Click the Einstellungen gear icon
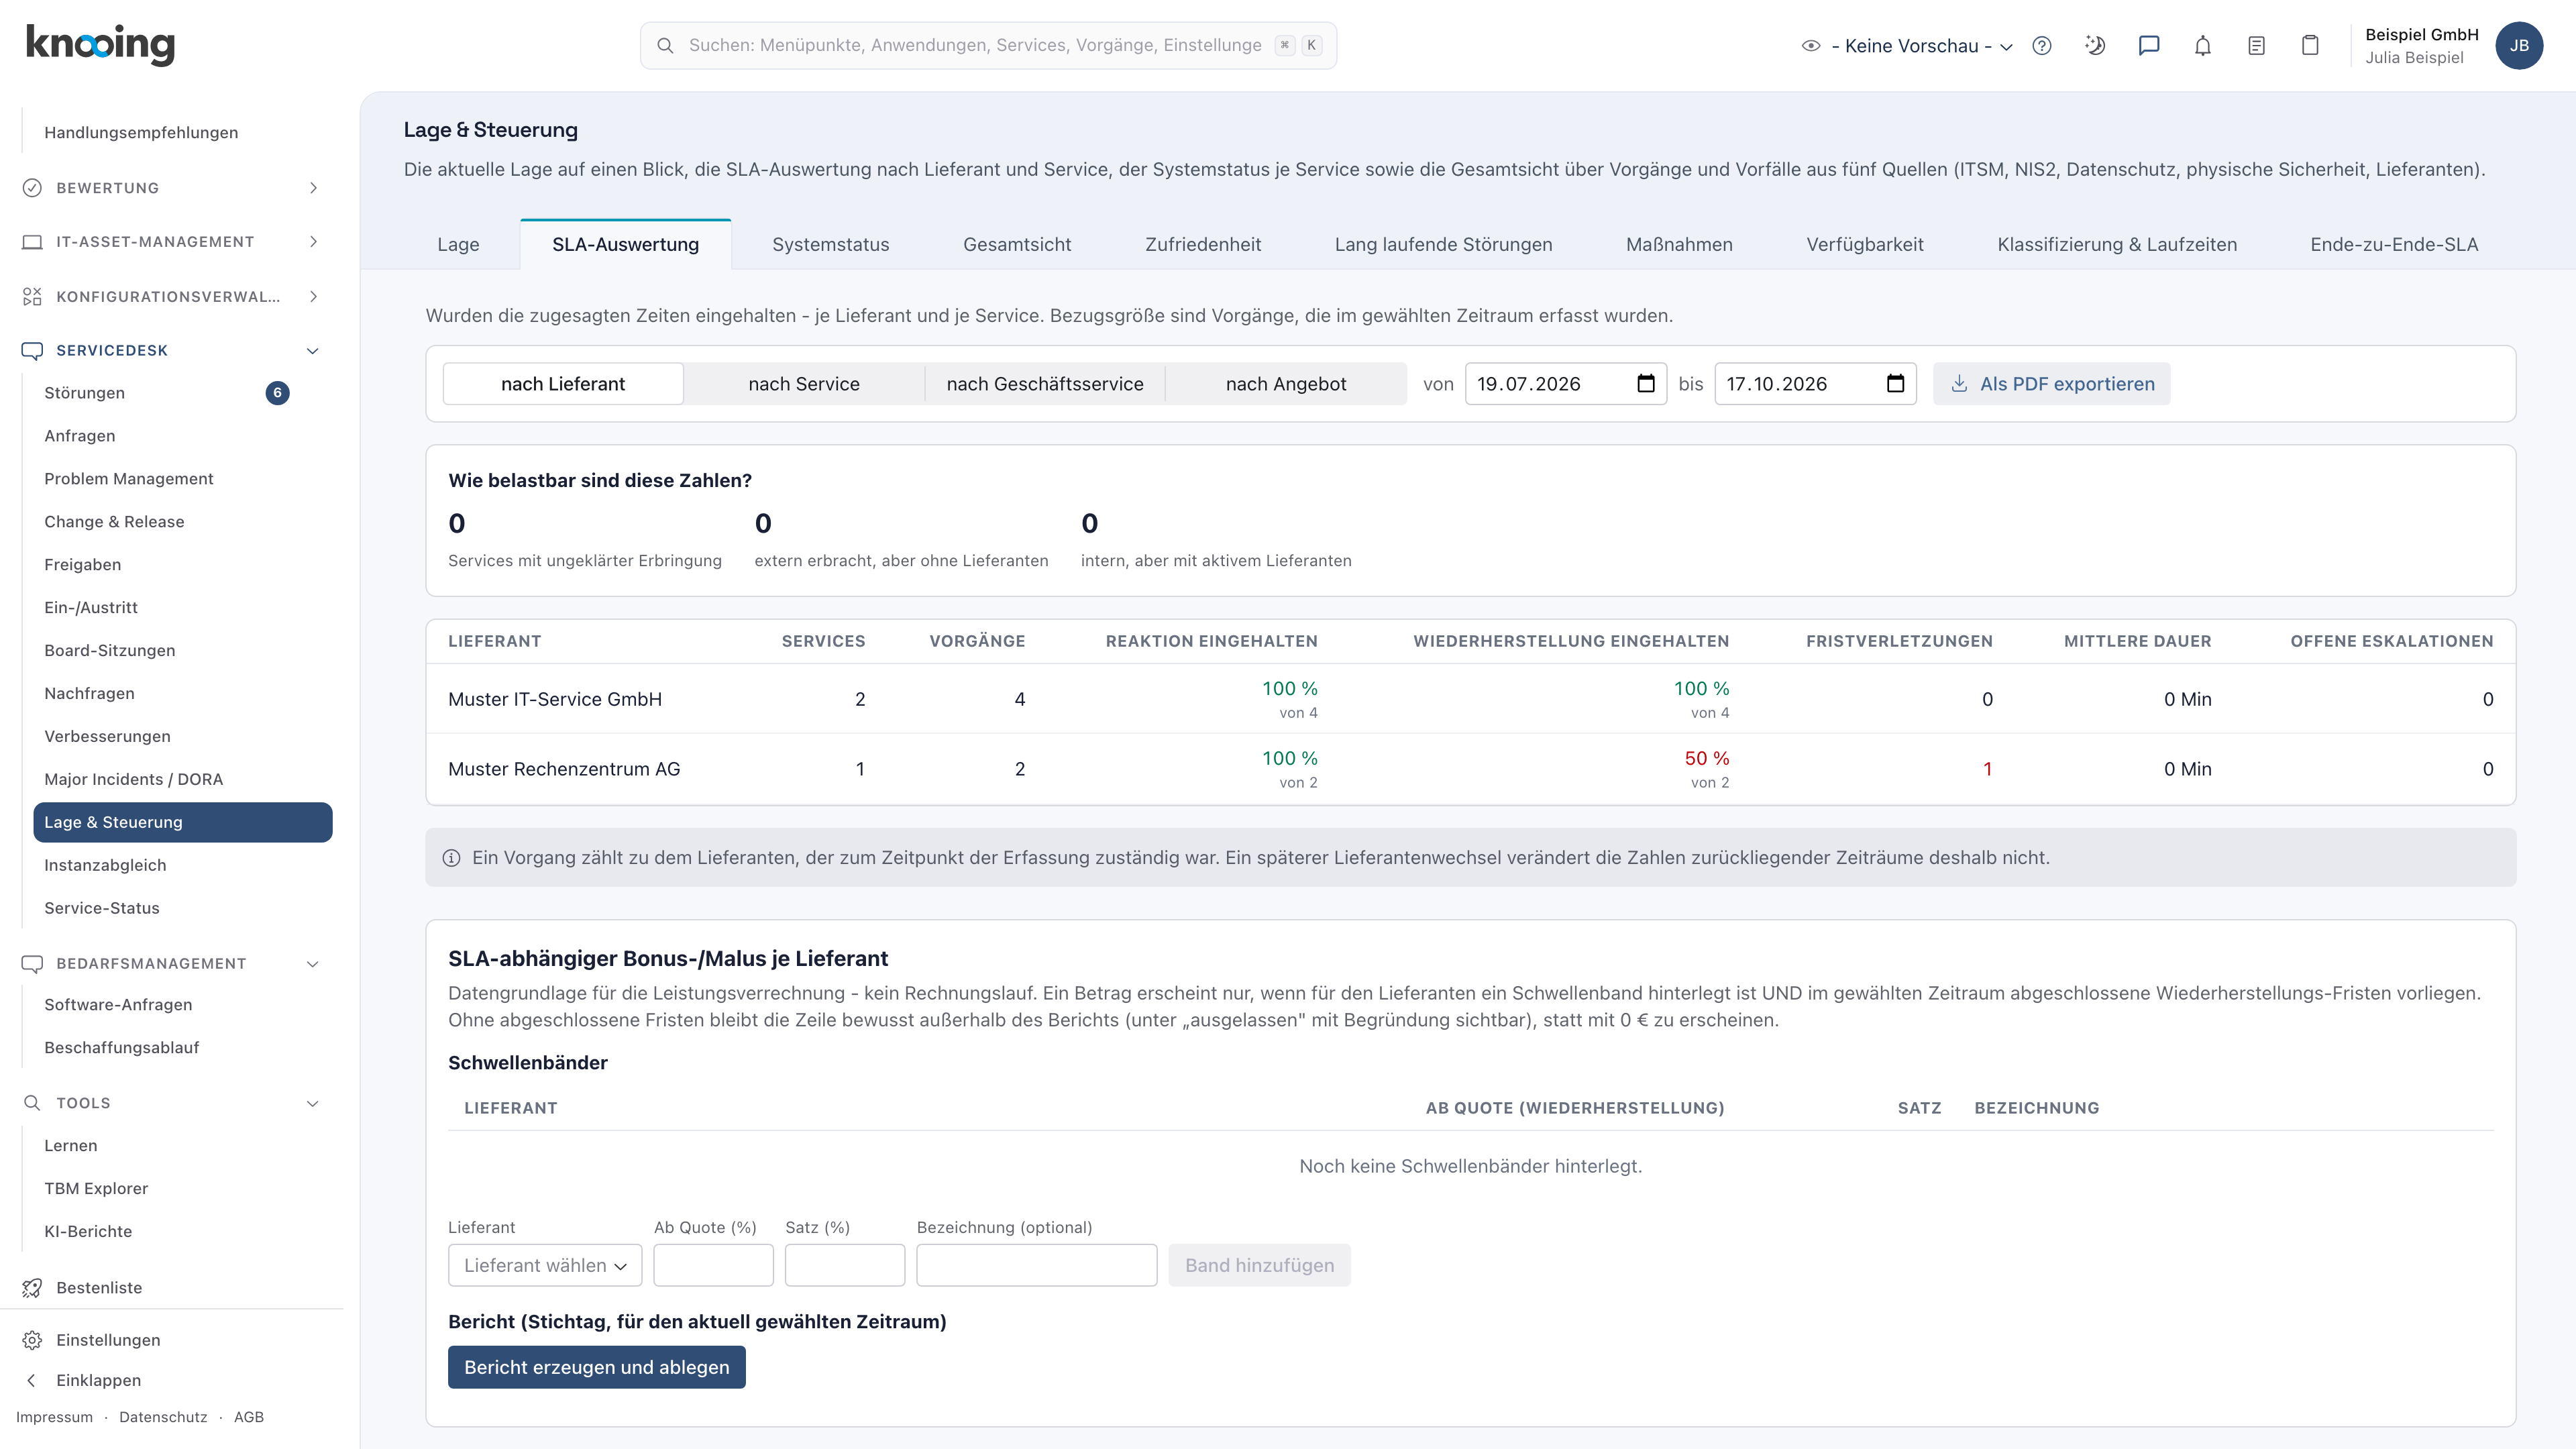 click(x=32, y=1340)
